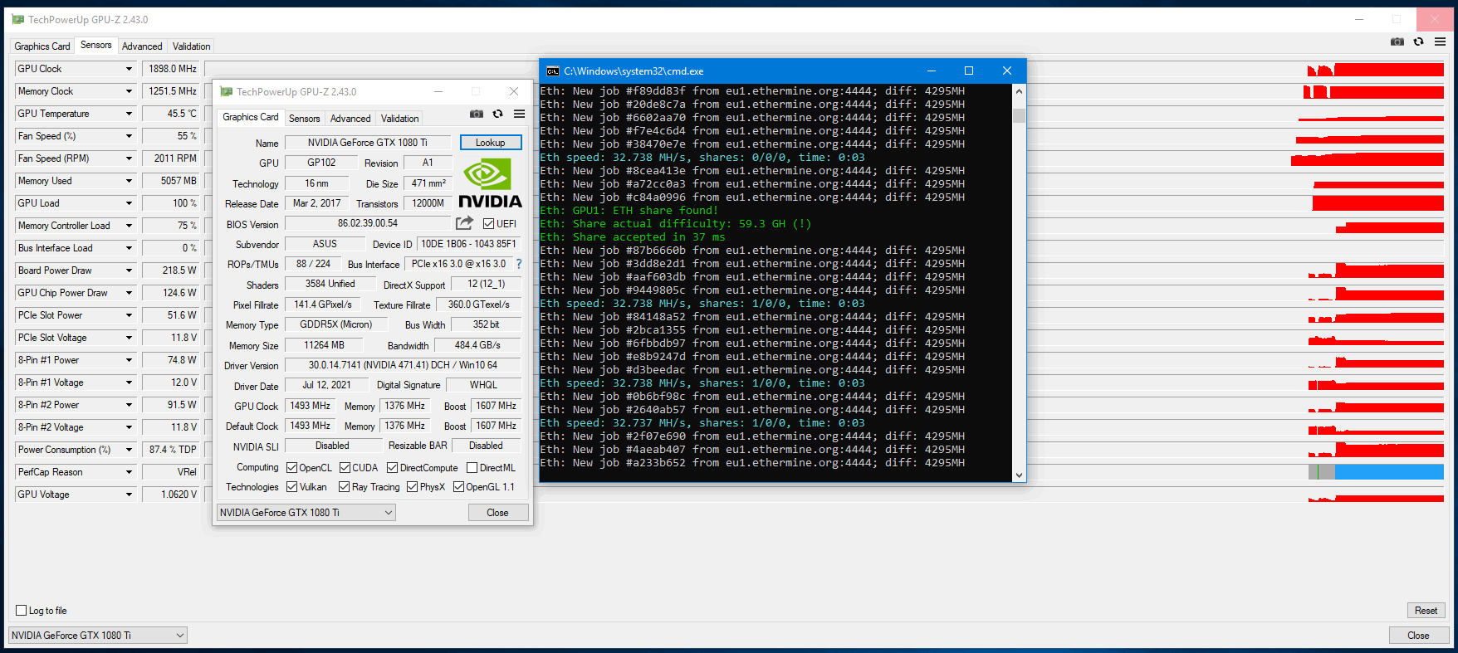
Task: Open Memory Used sensor dropdown
Action: pyautogui.click(x=129, y=181)
